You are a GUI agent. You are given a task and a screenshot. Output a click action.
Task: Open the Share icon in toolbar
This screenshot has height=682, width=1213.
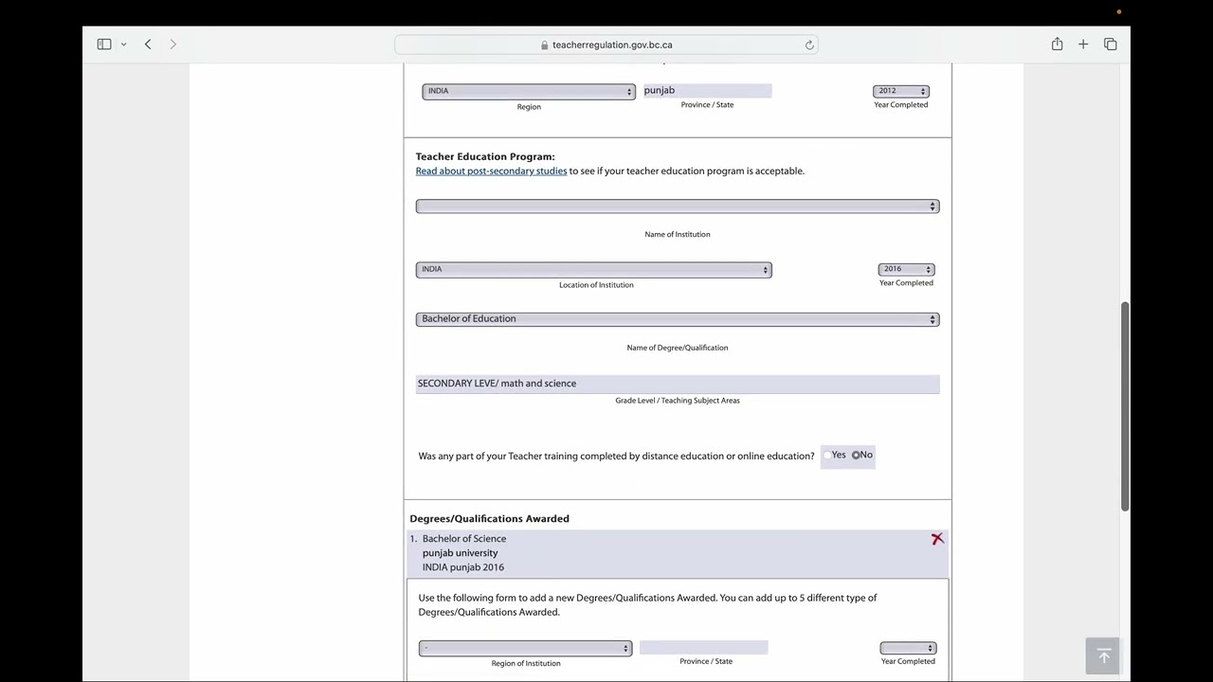pos(1057,45)
